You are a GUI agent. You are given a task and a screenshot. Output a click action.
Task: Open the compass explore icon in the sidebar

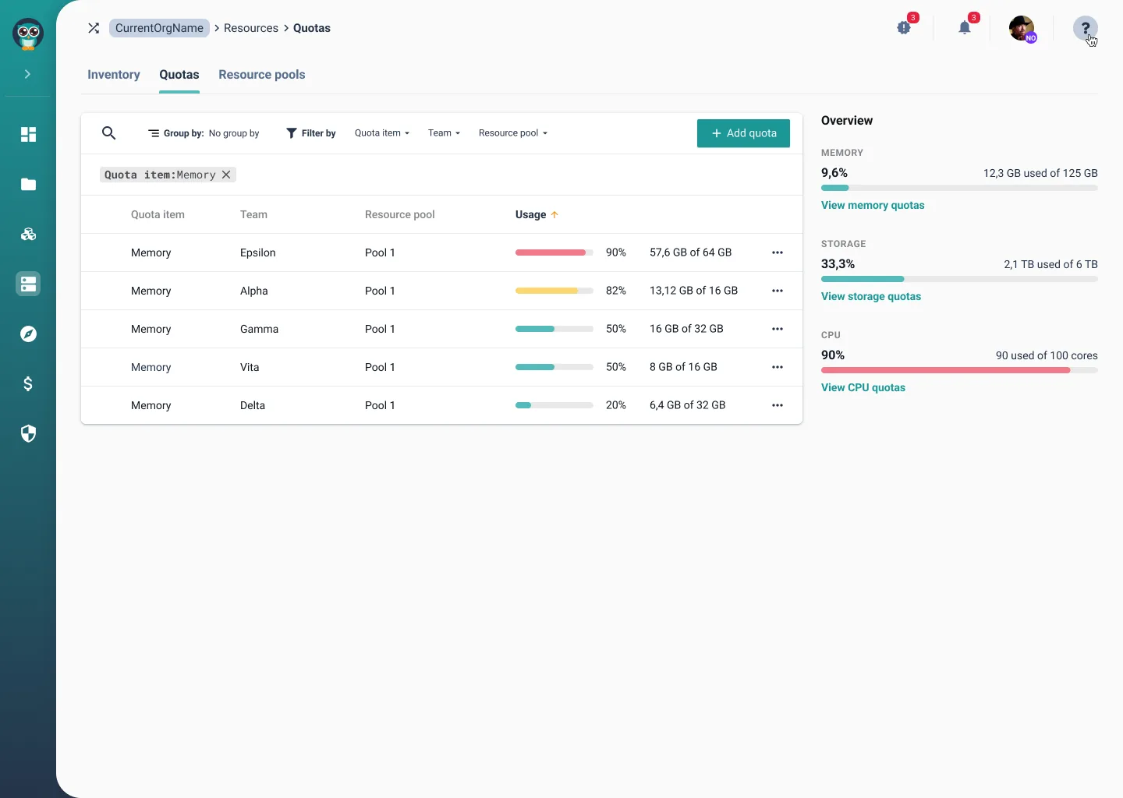28,334
